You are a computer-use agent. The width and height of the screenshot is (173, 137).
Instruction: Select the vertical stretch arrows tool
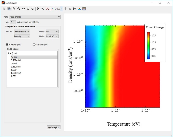(28, 9)
